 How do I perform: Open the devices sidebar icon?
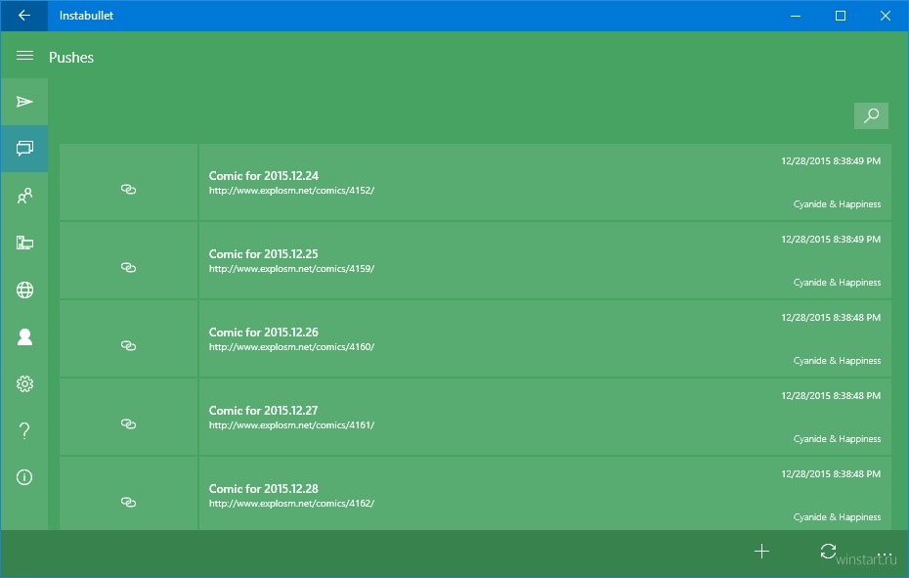[24, 243]
